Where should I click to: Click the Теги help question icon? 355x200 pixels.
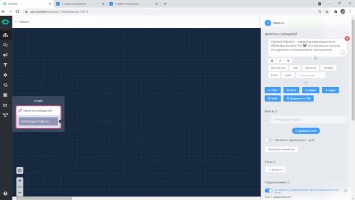(x=274, y=162)
